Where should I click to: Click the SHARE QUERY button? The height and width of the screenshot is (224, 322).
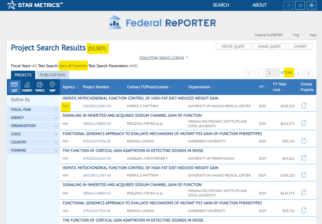[x=269, y=46]
